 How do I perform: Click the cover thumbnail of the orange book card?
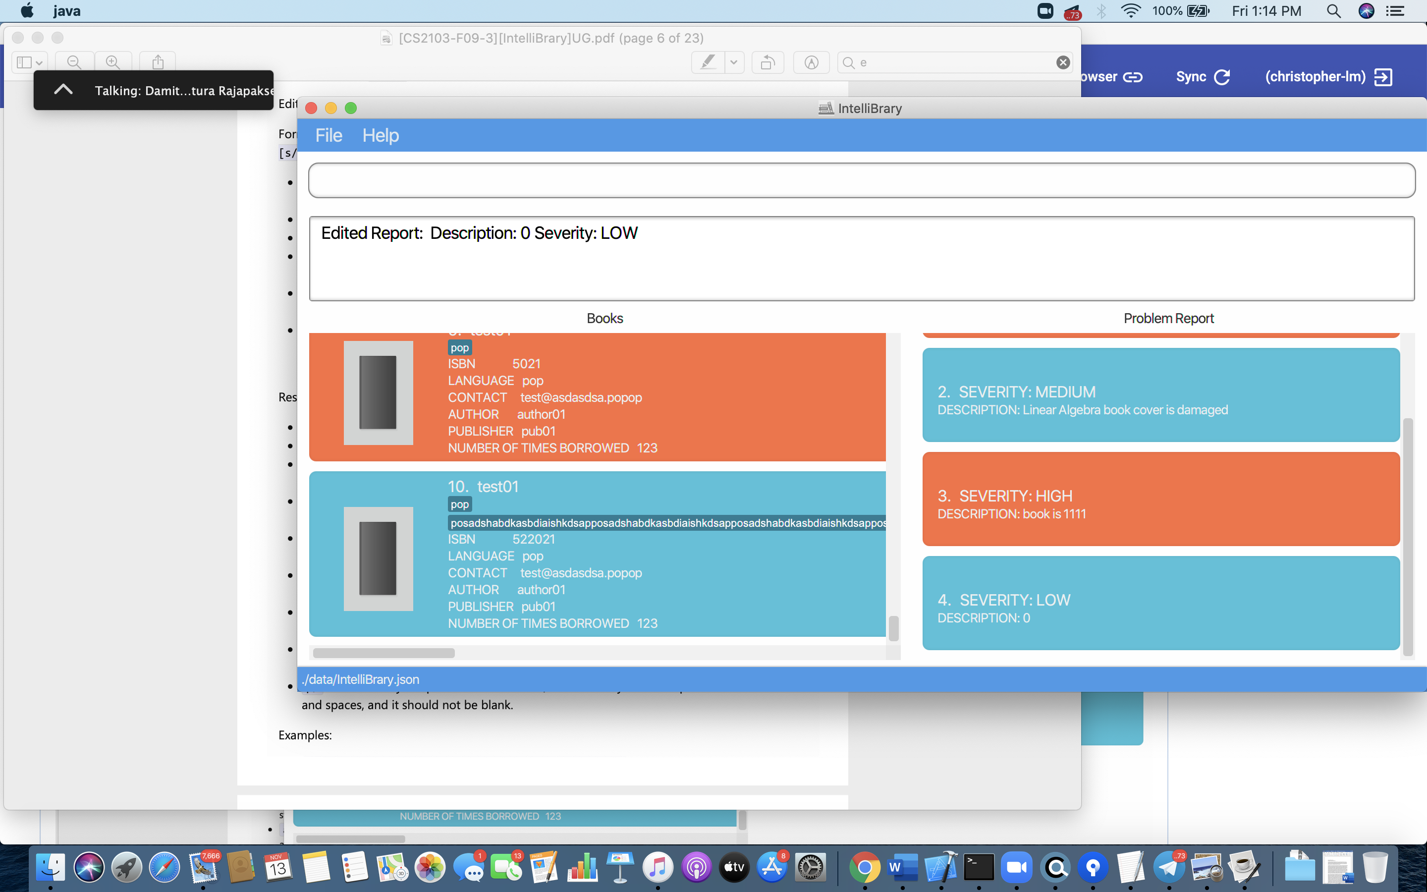click(378, 393)
